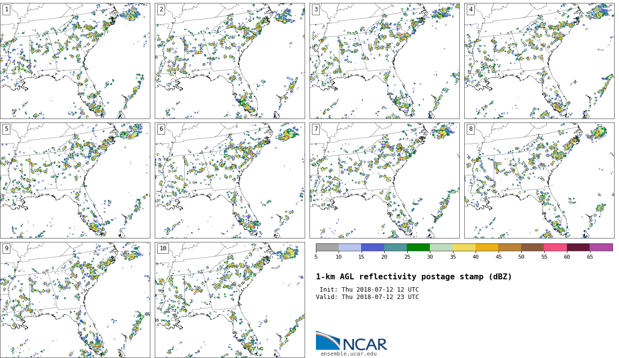Open the ensemble.ucar.edu link
The image size is (619, 358).
click(348, 354)
